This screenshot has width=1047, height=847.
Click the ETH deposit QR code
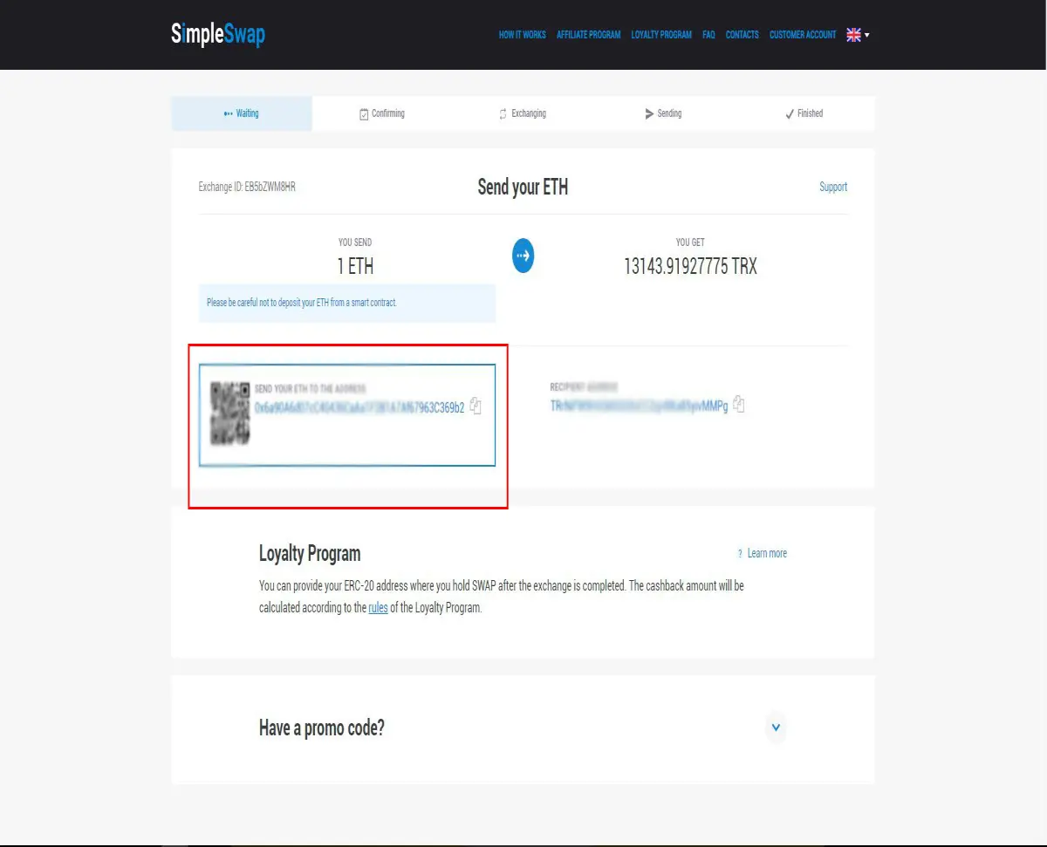(231, 413)
